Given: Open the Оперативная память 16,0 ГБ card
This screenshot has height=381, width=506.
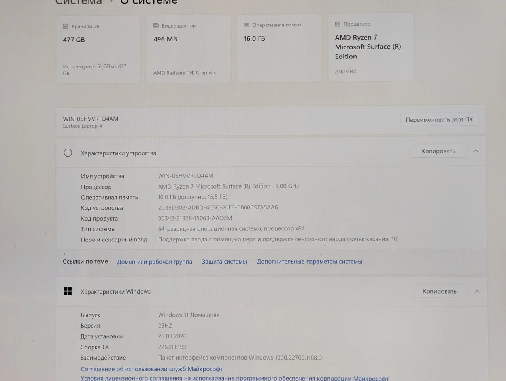Looking at the screenshot, I should click(279, 48).
